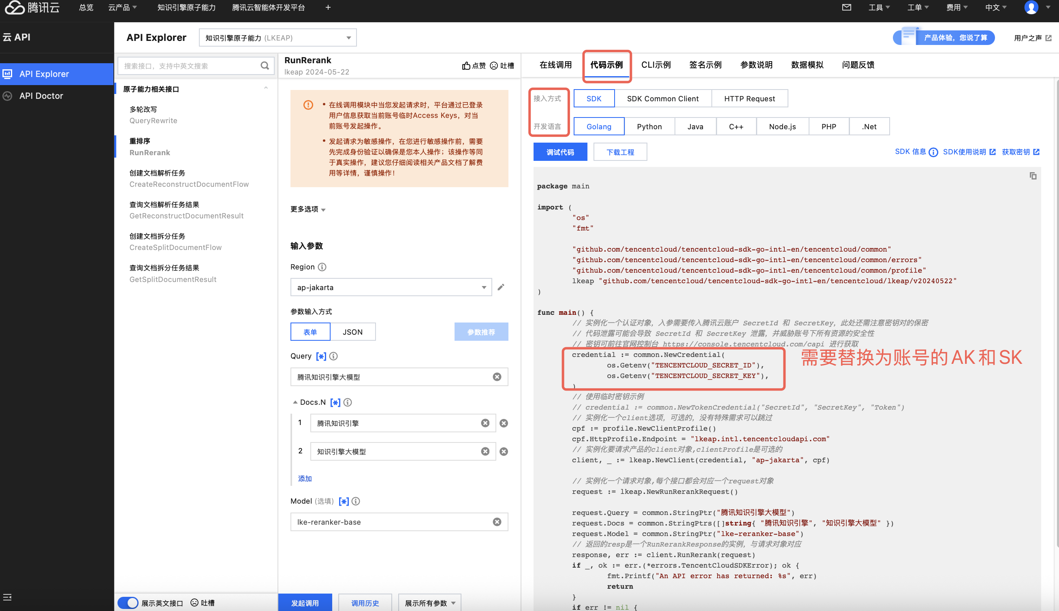Toggle the 展示英文接口 switch
Image resolution: width=1059 pixels, height=611 pixels.
[128, 602]
